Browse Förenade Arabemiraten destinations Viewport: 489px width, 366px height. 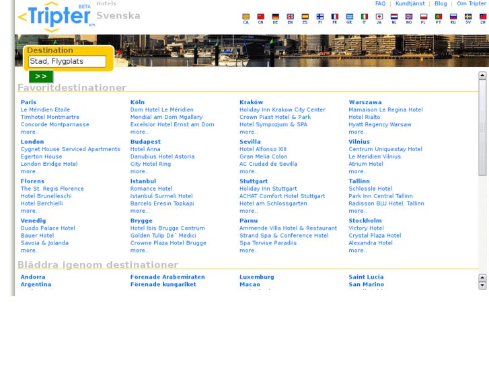[167, 277]
